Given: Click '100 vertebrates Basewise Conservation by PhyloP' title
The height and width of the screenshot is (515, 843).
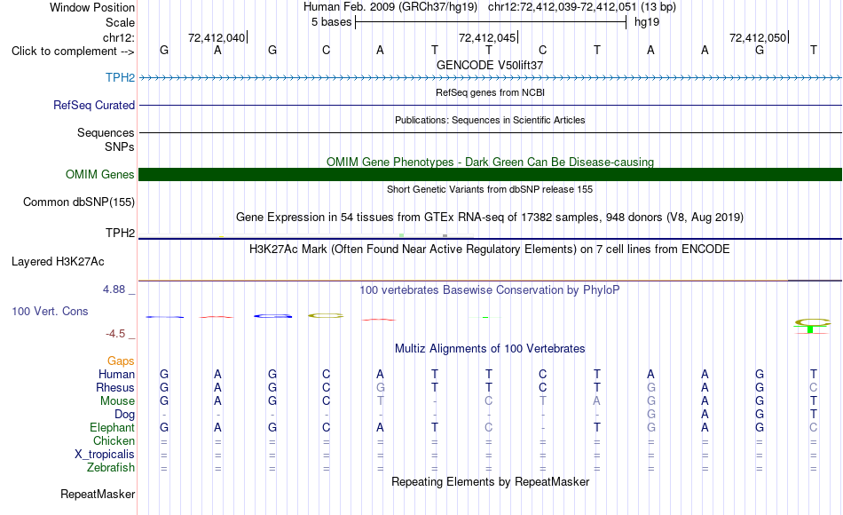Looking at the screenshot, I should (x=490, y=290).
